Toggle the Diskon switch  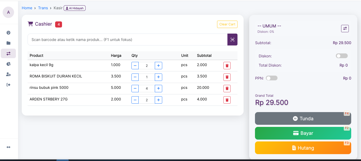pos(342,56)
